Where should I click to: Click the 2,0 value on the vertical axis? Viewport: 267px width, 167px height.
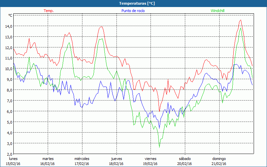(8, 154)
